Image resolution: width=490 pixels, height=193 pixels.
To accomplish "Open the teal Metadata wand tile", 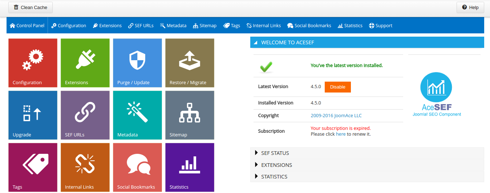I will tap(137, 115).
